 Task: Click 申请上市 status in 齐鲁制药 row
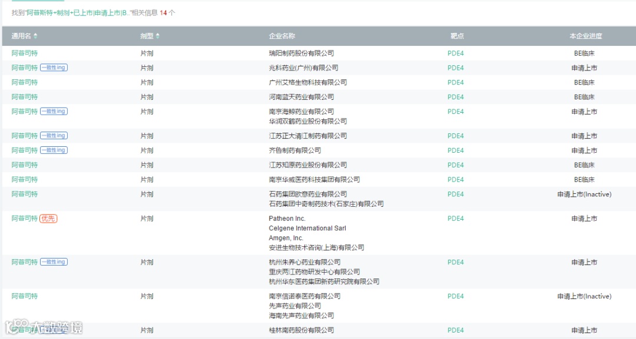click(x=584, y=150)
